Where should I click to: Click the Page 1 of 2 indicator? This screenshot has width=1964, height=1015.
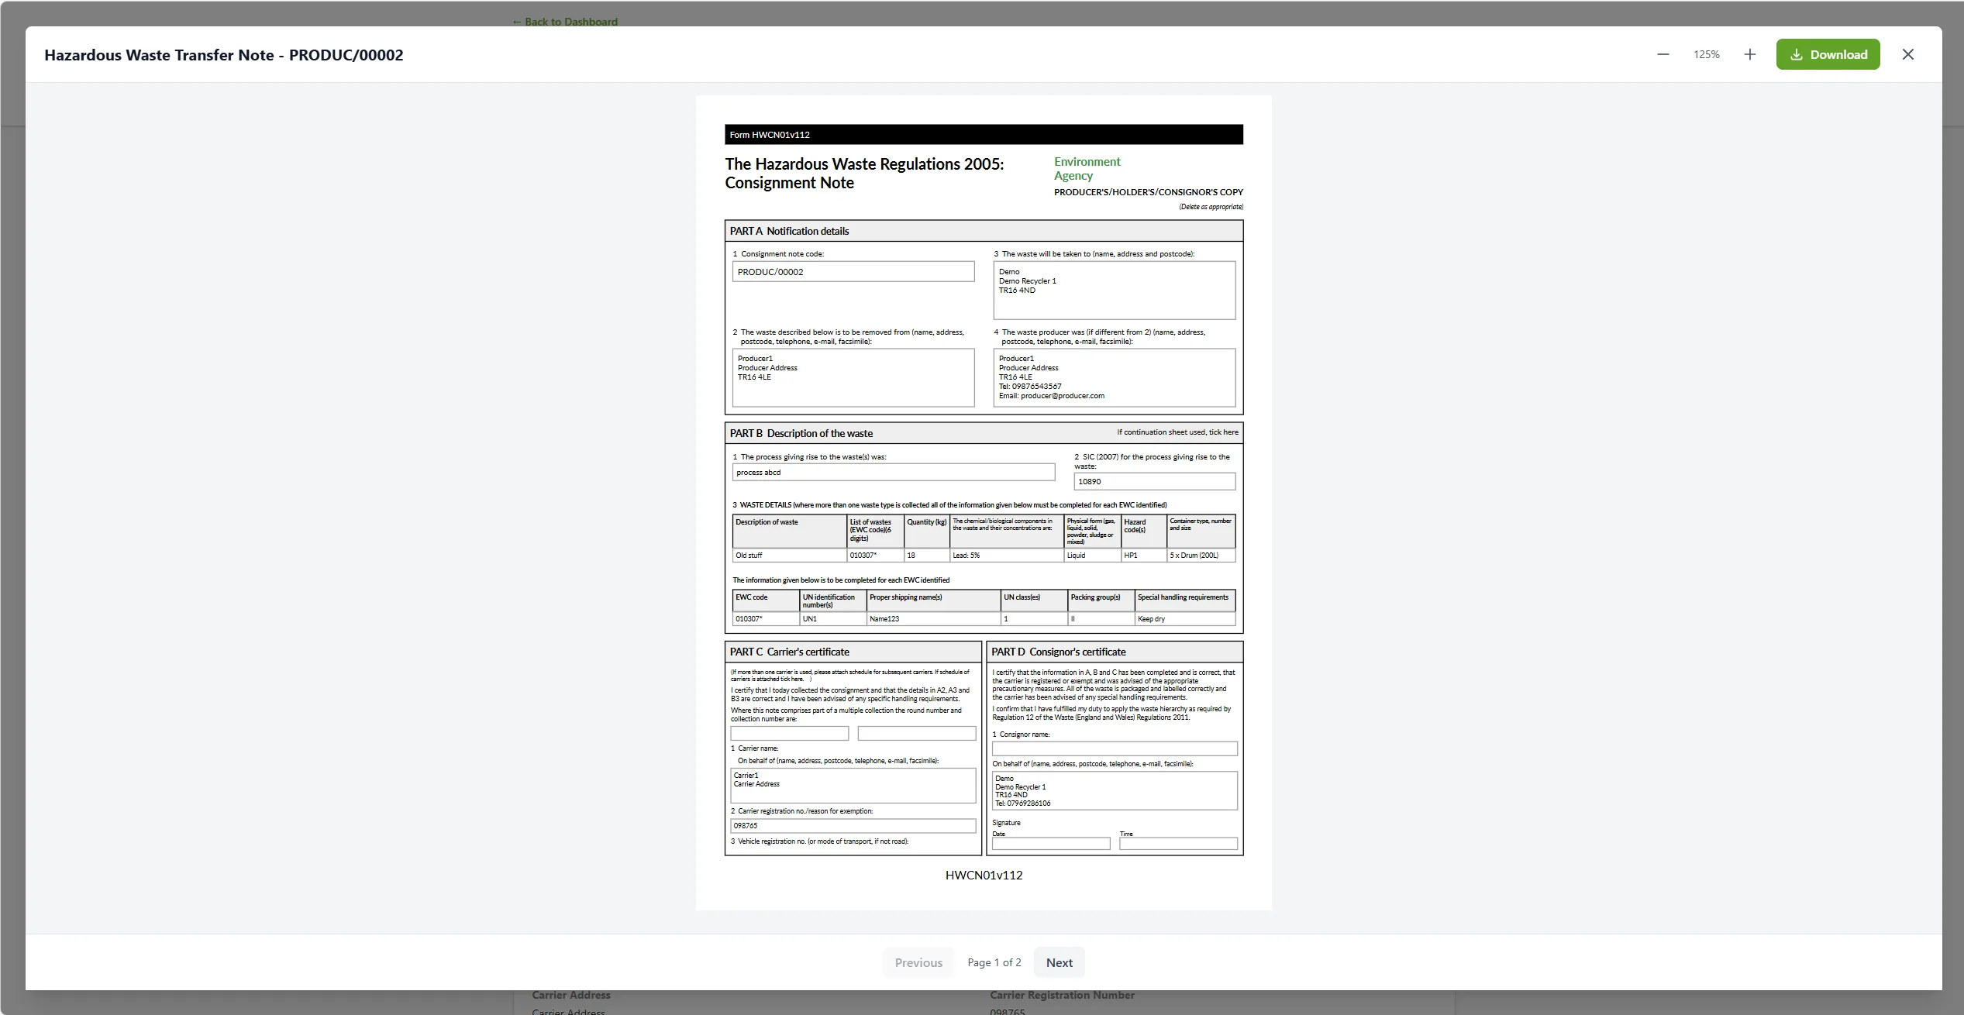[x=994, y=962]
